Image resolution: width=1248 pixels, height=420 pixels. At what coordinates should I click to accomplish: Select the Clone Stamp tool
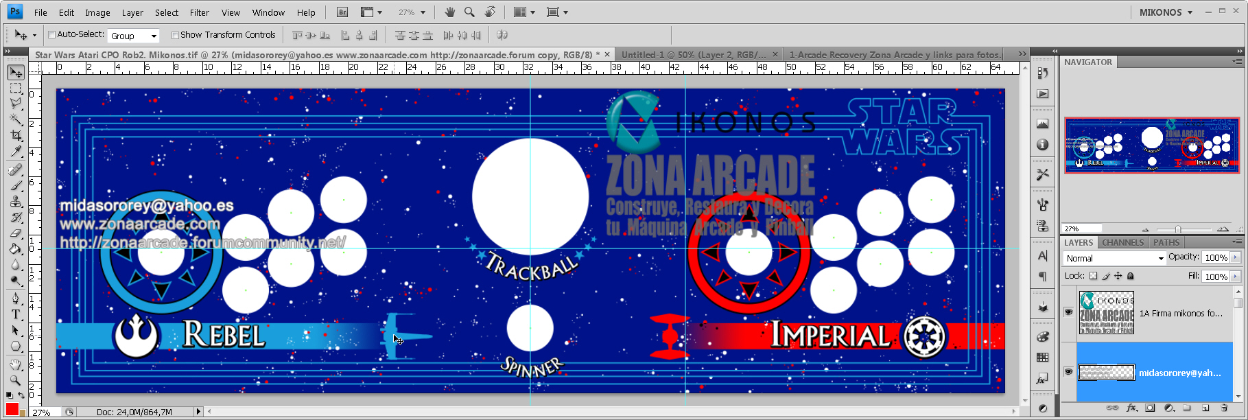coord(16,201)
